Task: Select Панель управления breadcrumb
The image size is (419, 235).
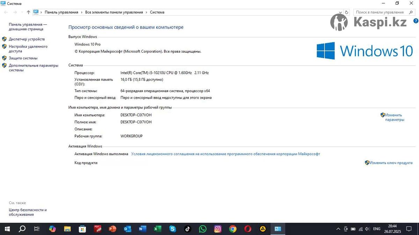Action: [x=61, y=12]
